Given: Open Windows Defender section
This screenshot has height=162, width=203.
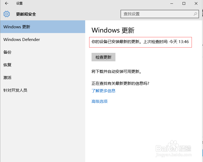Looking at the screenshot, I should tap(43, 39).
